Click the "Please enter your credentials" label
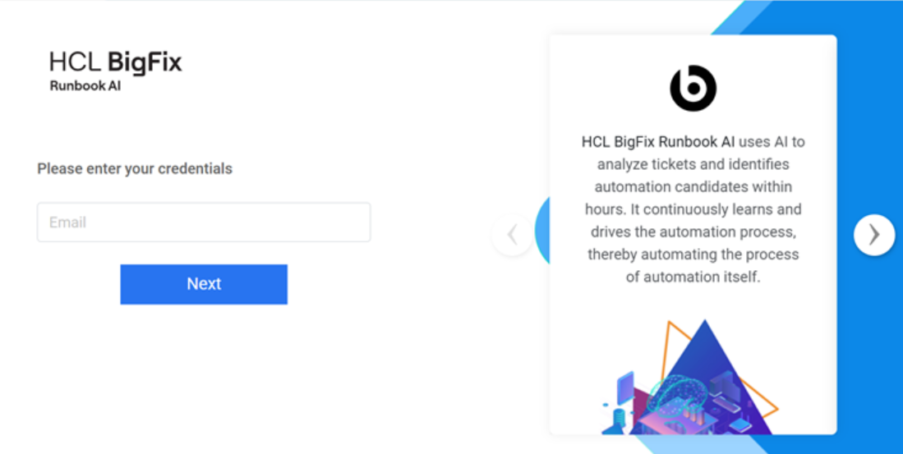 pos(135,169)
